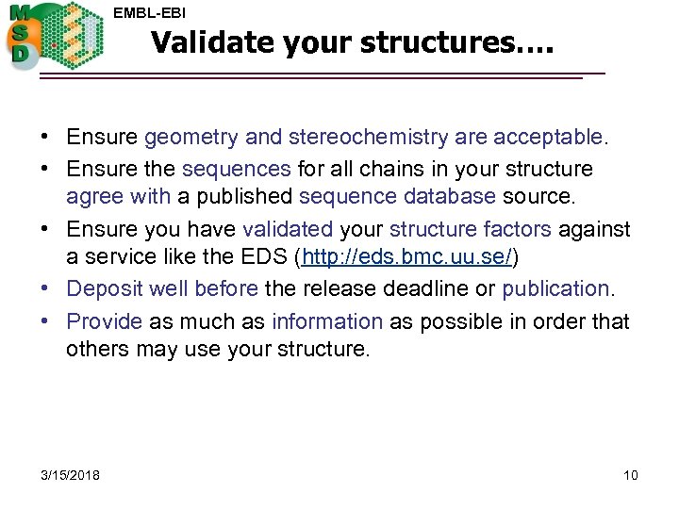The width and height of the screenshot is (679, 509).
Task: Click the bullet about geometry and stereochemistry
Action: point(338,138)
